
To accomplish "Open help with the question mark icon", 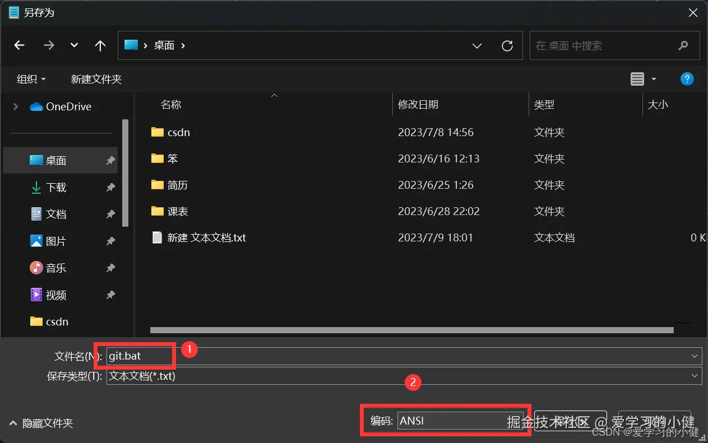I will (x=687, y=79).
